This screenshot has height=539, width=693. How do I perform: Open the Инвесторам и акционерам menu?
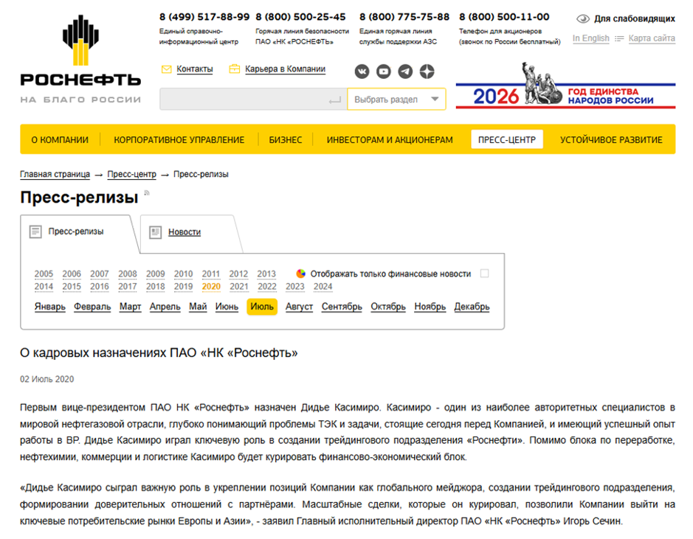tap(390, 140)
